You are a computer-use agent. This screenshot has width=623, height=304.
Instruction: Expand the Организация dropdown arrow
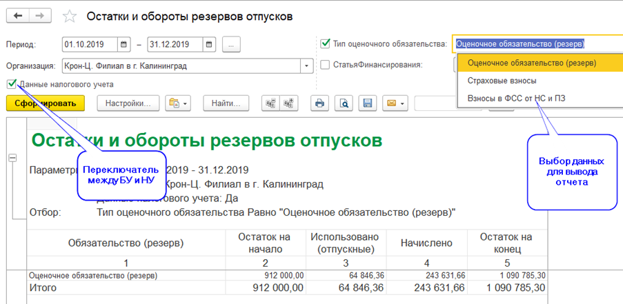point(306,66)
